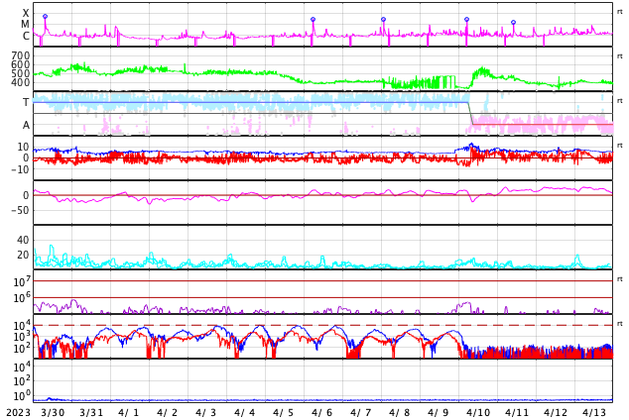Viewport: 629px width, 420px height.
Task: Select the 600 axis tick label
Action: click(x=21, y=64)
